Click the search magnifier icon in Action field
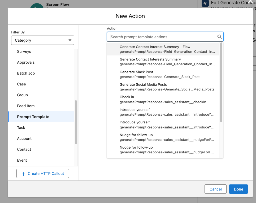 coord(219,37)
